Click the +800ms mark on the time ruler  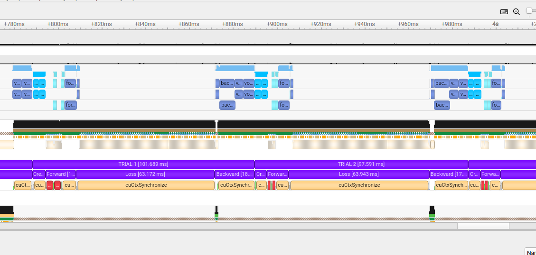pos(57,24)
